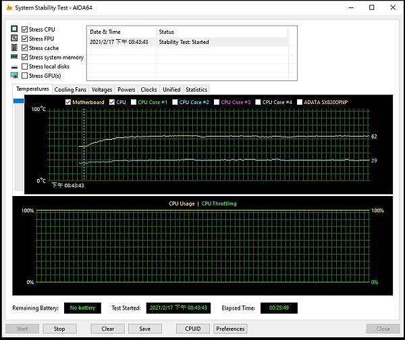Switch to the Cooling Fans tab
This screenshot has height=340, width=405.
tap(70, 89)
